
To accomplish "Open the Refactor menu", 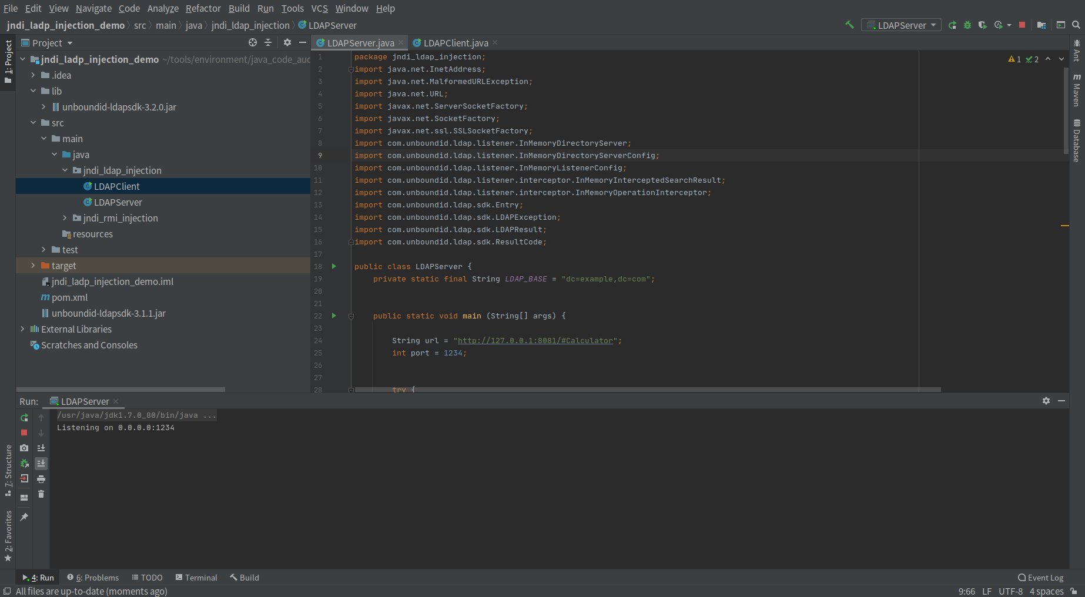I will point(203,8).
